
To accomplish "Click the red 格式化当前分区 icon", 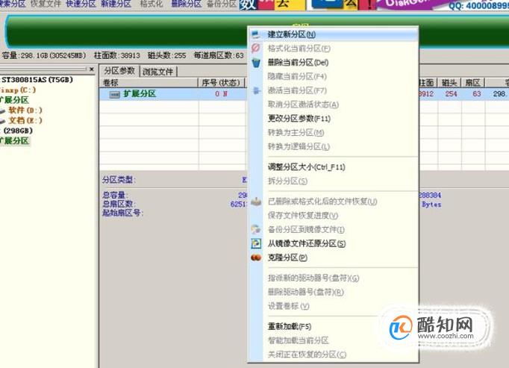I will pos(256,49).
